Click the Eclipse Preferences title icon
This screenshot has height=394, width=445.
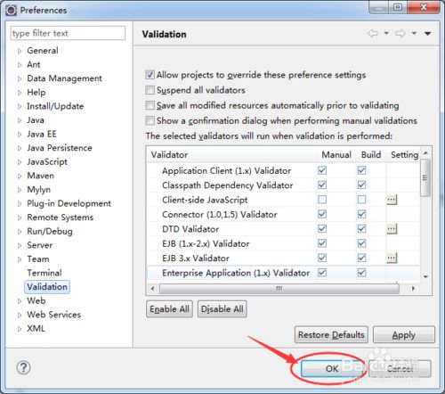pos(11,11)
